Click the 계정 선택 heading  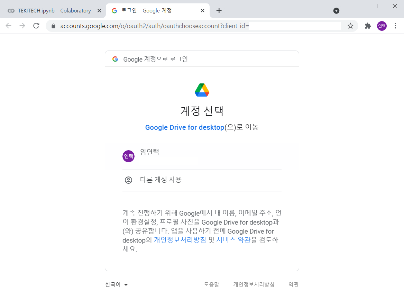(x=202, y=111)
